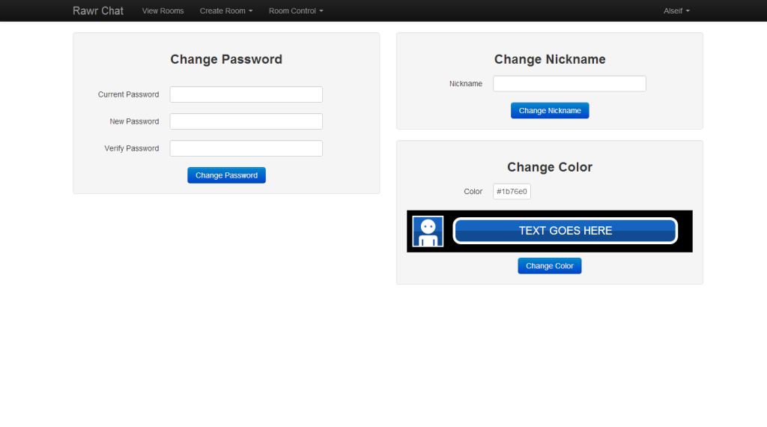Click into the New Password input

pos(246,121)
